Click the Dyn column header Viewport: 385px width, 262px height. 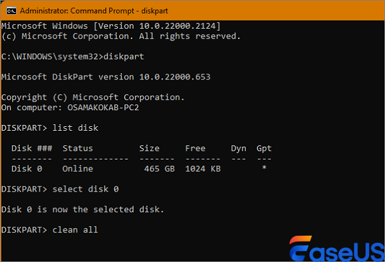click(x=238, y=149)
